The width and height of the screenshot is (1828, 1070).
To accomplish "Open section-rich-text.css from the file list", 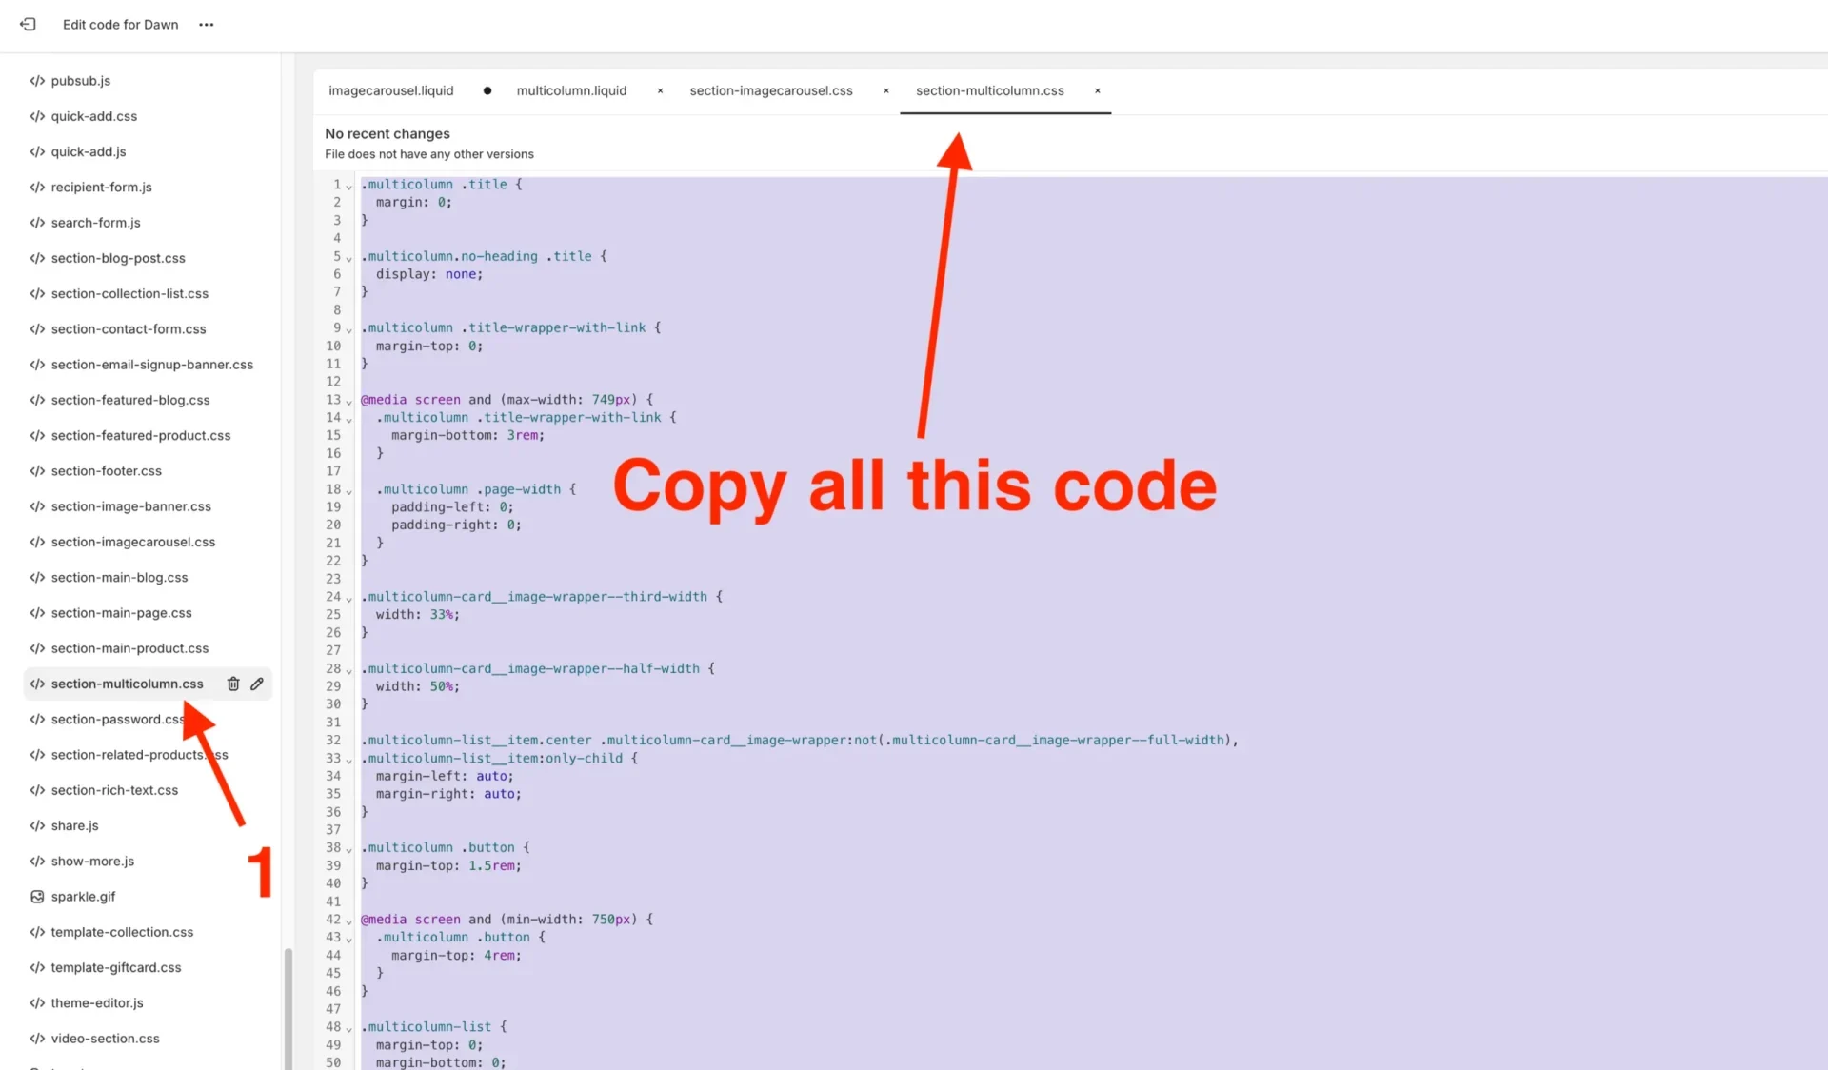I will click(x=114, y=789).
